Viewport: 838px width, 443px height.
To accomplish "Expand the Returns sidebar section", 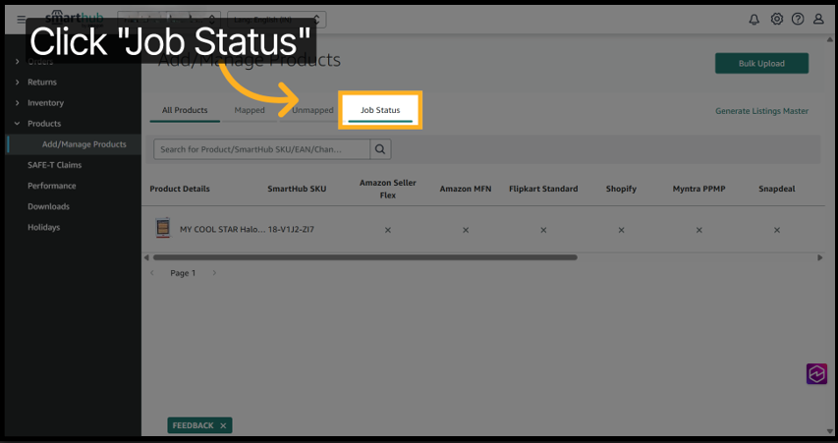I will click(41, 83).
